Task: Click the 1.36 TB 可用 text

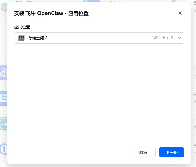Action: tap(163, 38)
